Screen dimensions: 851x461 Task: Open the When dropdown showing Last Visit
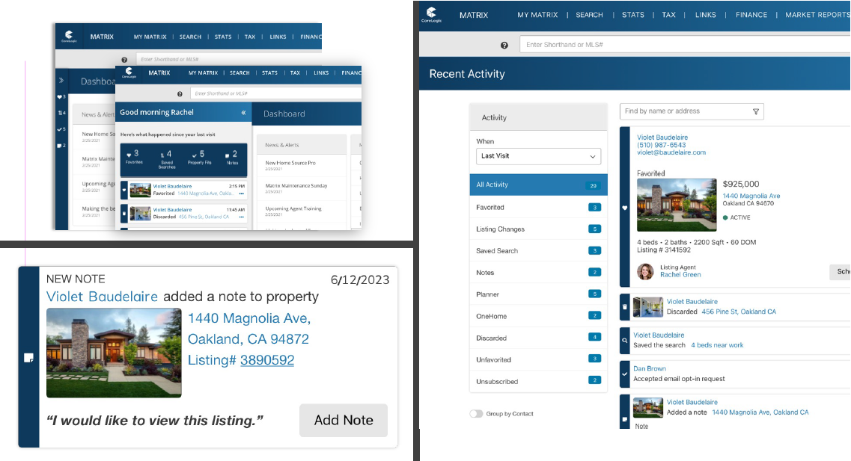(x=538, y=157)
